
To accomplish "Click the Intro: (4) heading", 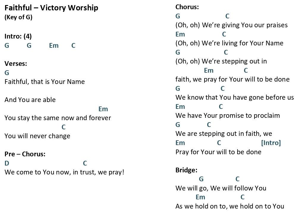I will click(18, 36).
